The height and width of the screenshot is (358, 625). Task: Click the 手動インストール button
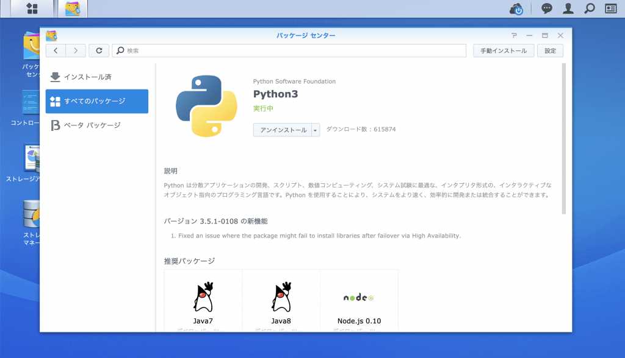[504, 51]
